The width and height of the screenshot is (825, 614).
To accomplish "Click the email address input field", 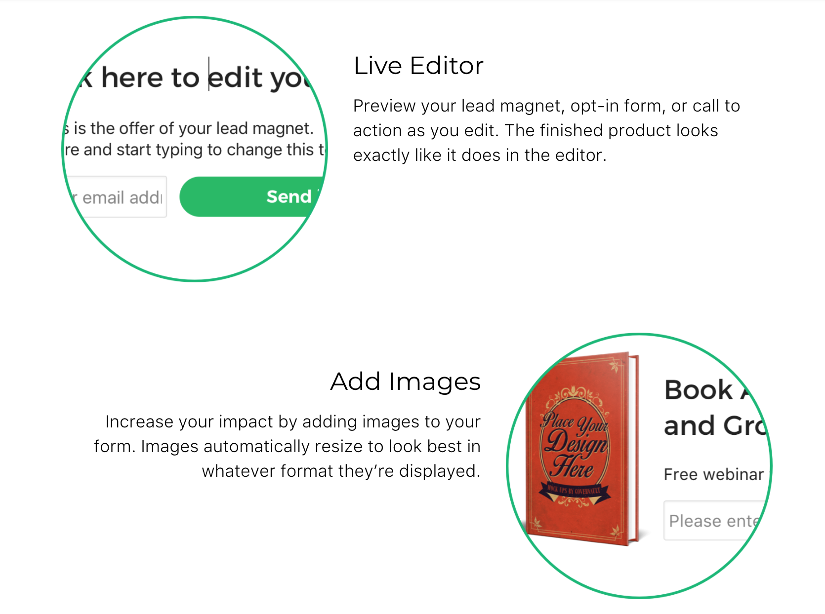I will [x=119, y=196].
